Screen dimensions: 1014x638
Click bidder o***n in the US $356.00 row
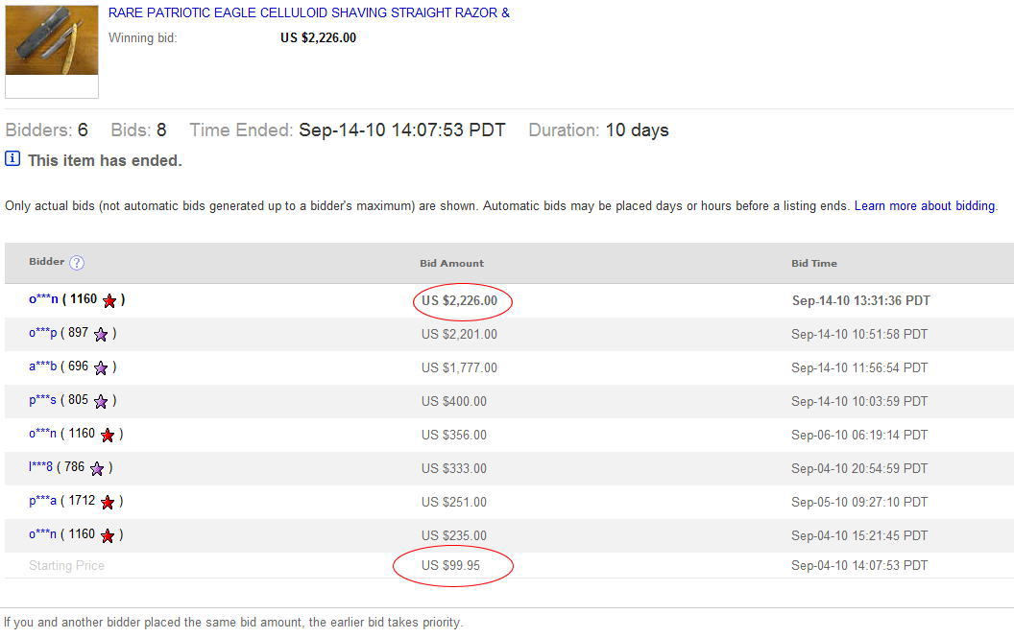tap(43, 434)
